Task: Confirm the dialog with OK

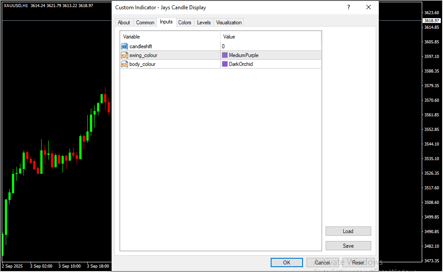Action: (x=287, y=263)
